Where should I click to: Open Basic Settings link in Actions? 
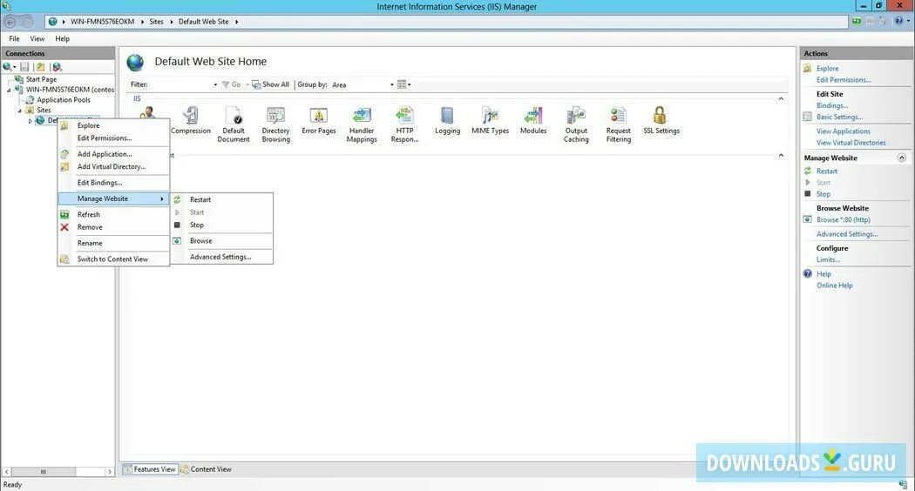point(839,118)
